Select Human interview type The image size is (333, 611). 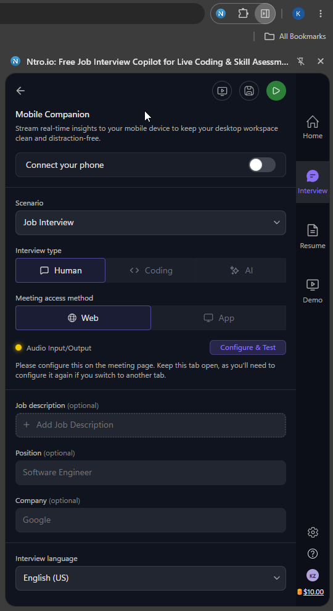pyautogui.click(x=60, y=270)
